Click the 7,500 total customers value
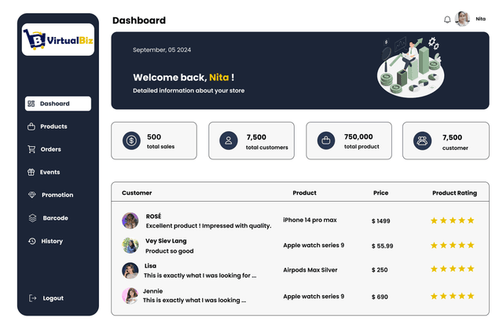The height and width of the screenshot is (325, 503). (x=256, y=137)
